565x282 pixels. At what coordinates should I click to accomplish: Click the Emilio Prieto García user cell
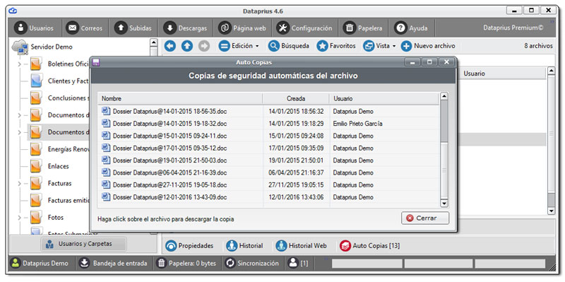357,124
